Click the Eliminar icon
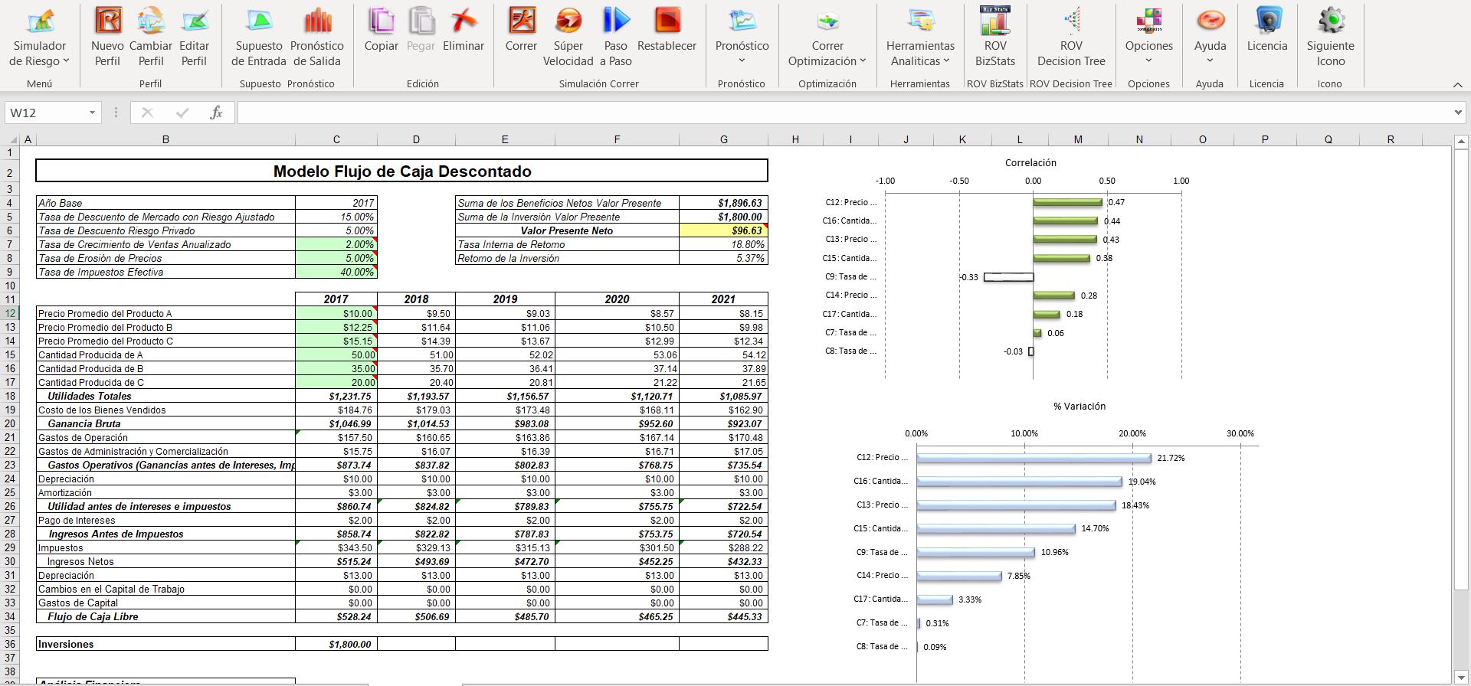Screen dimensions: 1471x686 464,31
